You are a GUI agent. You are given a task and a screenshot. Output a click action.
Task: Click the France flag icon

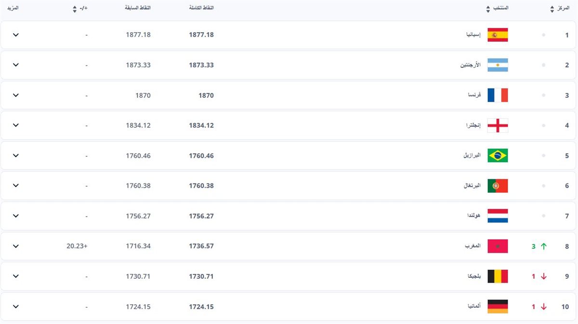(498, 95)
